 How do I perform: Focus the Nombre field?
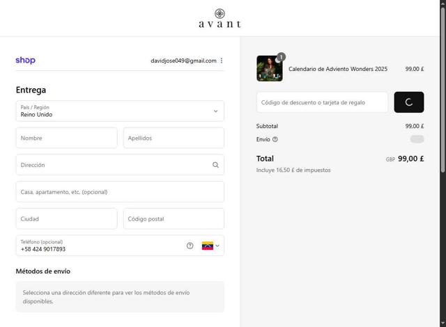pyautogui.click(x=67, y=138)
